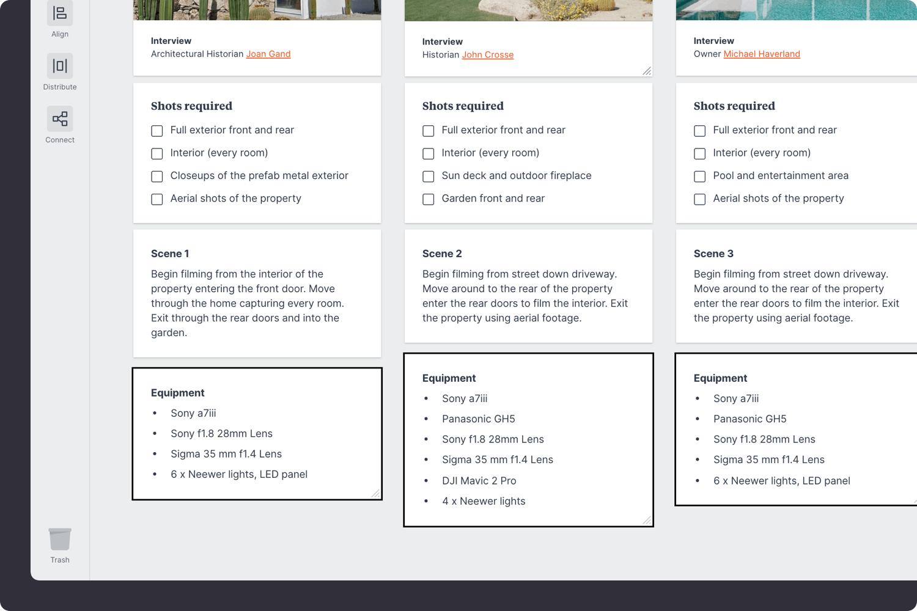Click the pool photo thumbnail
This screenshot has width=917, height=611.
[x=796, y=9]
